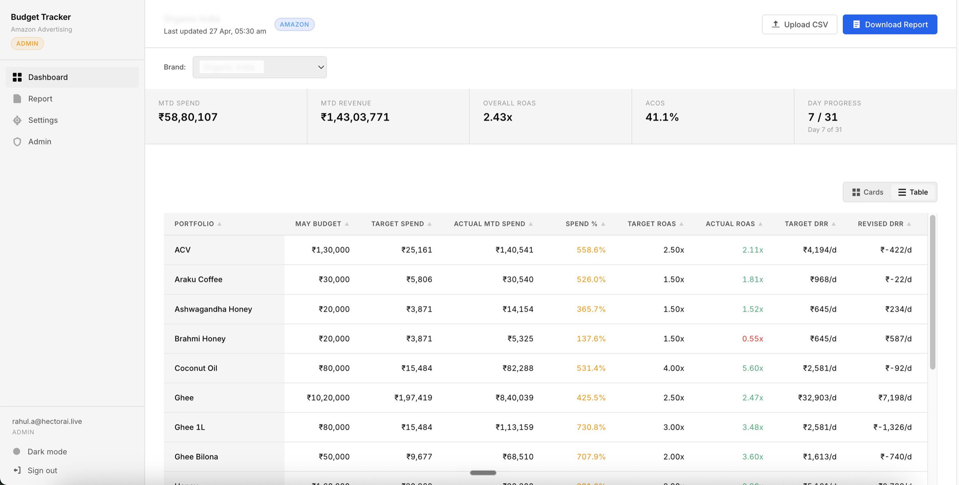Sort by Revised DRR column arrow
The image size is (959, 485).
click(909, 224)
